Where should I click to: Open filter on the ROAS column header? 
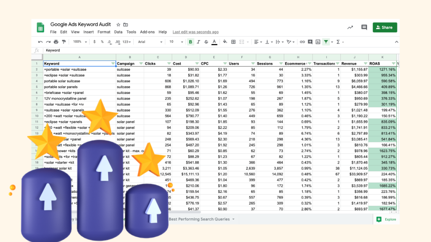point(394,64)
